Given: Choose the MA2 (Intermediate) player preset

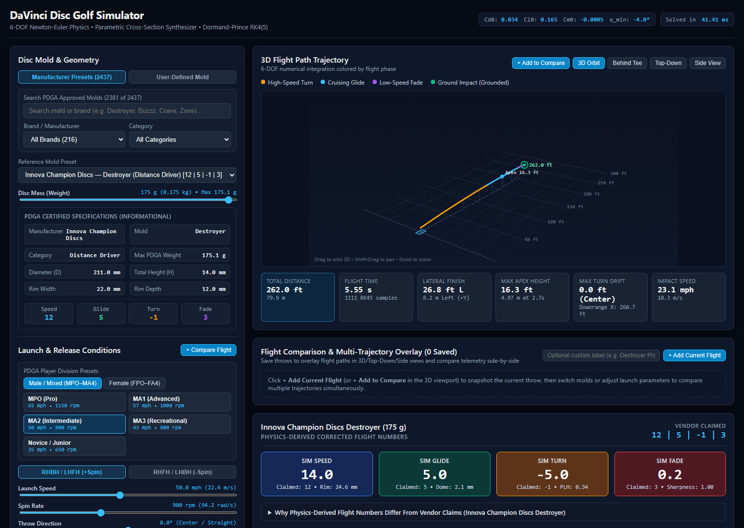Looking at the screenshot, I should (74, 424).
